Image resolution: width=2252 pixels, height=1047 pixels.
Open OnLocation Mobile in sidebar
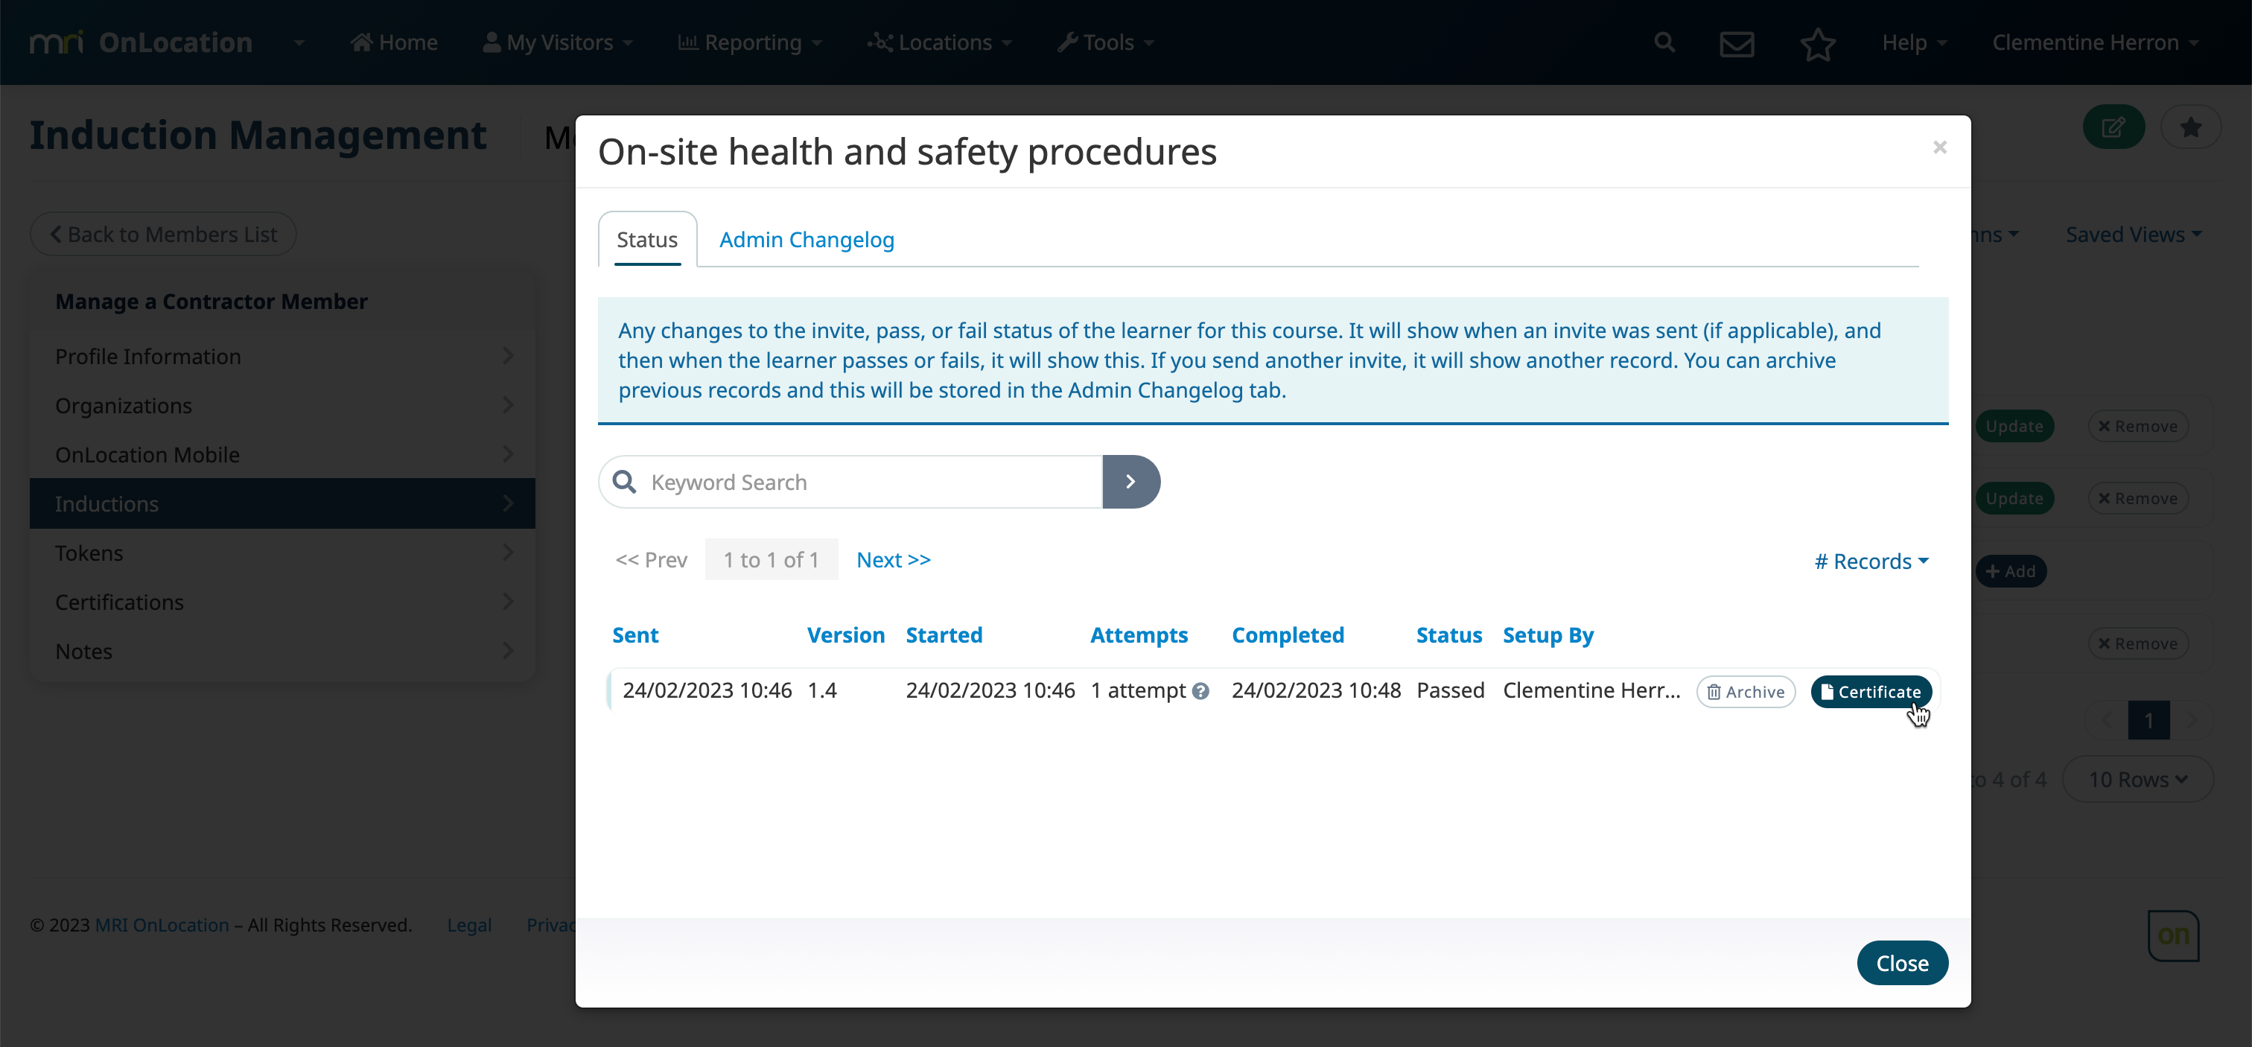[282, 454]
